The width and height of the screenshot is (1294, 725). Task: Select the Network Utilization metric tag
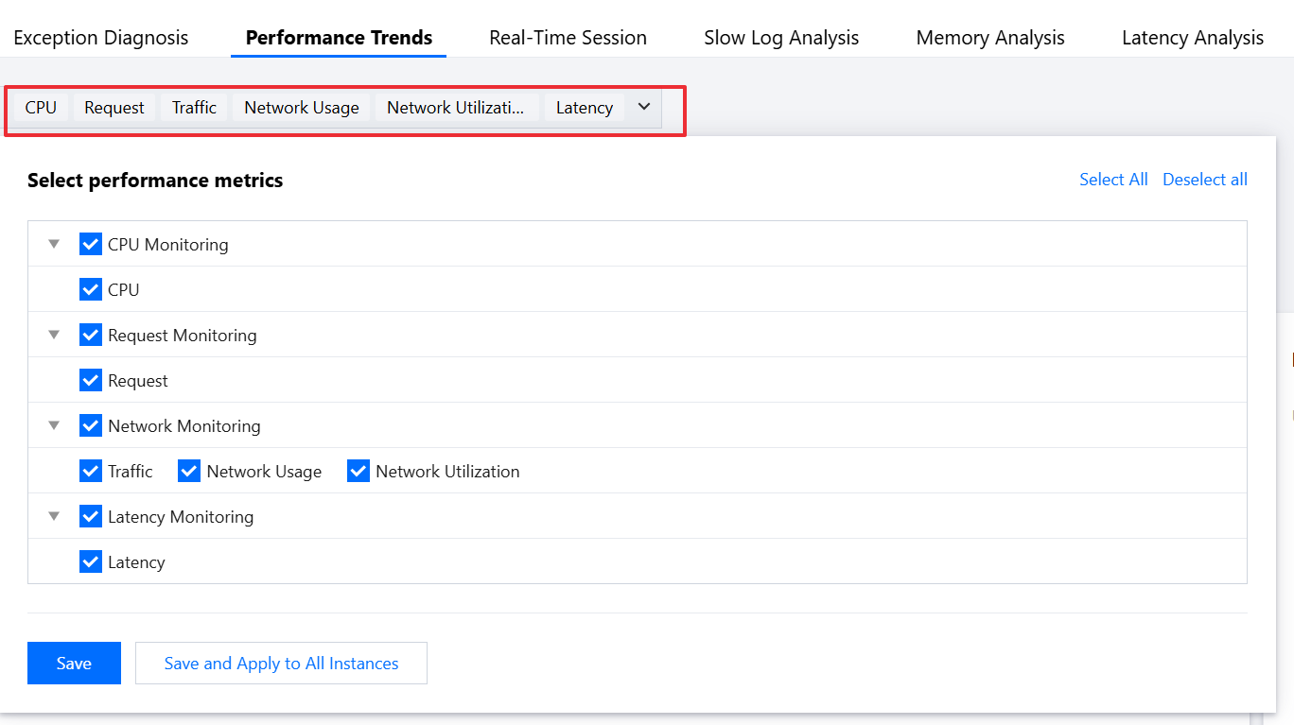tap(456, 108)
